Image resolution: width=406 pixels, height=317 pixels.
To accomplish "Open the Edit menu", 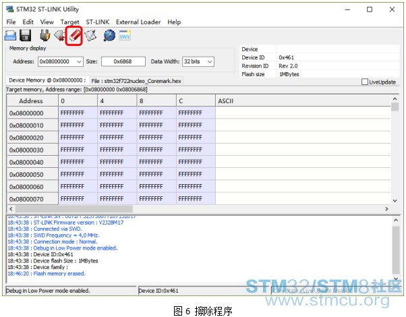I will click(28, 22).
